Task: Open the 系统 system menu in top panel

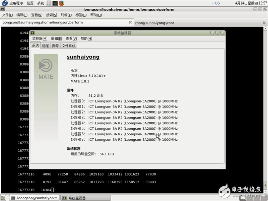Action: (x=41, y=3)
